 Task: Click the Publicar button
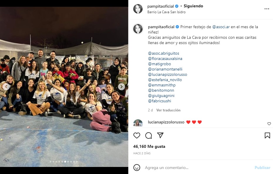point(262,168)
